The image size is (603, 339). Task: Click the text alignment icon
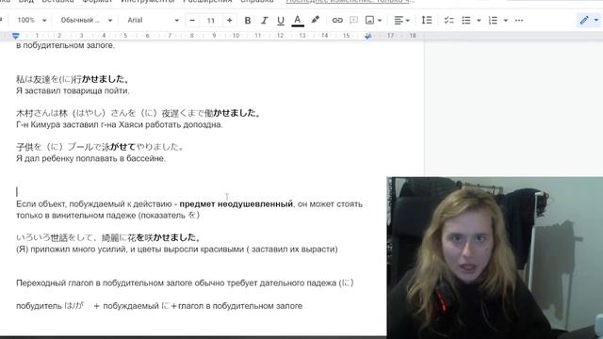click(x=399, y=21)
